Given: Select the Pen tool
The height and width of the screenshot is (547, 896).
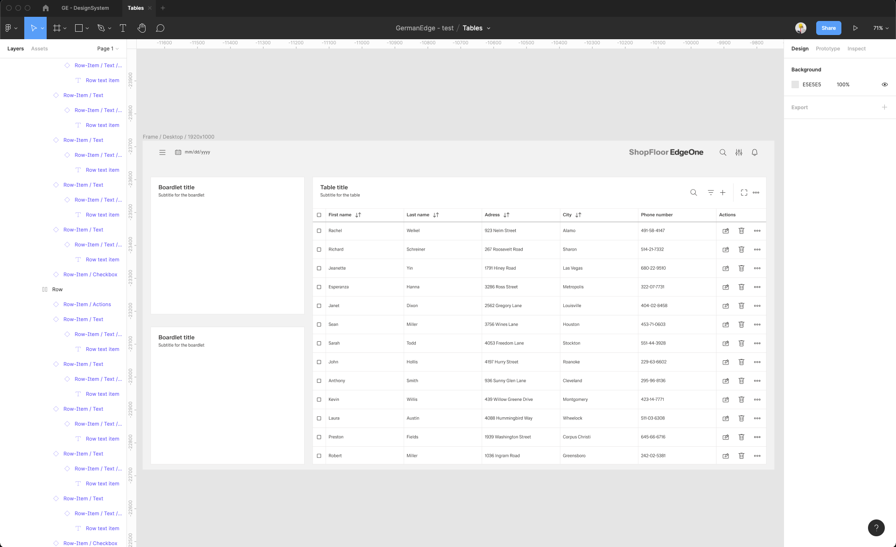Looking at the screenshot, I should 101,28.
